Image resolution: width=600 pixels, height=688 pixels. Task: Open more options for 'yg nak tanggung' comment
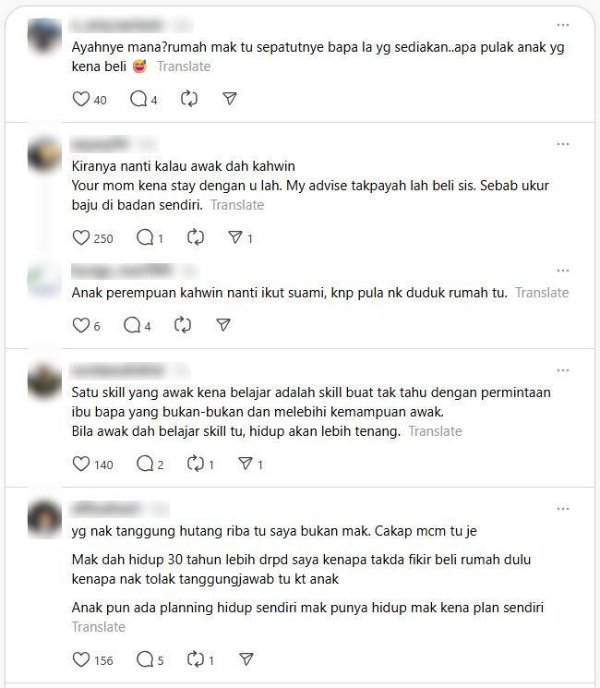[x=563, y=509]
